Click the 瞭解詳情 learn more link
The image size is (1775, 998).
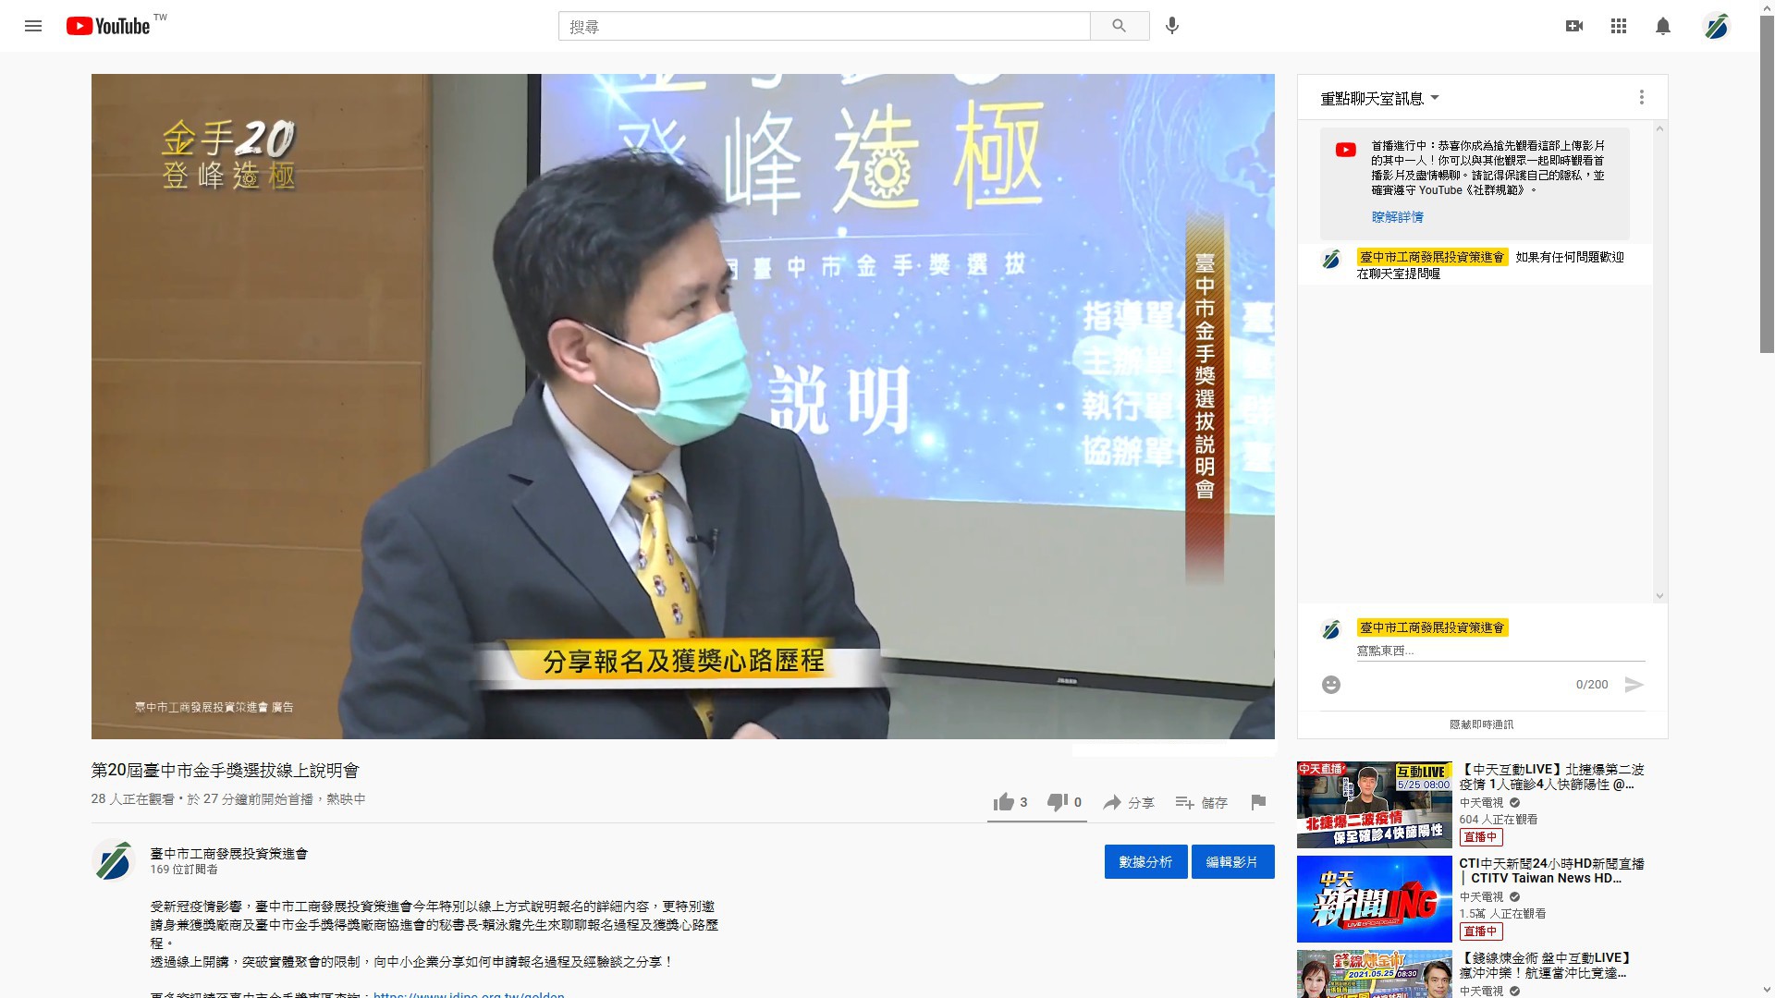pyautogui.click(x=1397, y=217)
